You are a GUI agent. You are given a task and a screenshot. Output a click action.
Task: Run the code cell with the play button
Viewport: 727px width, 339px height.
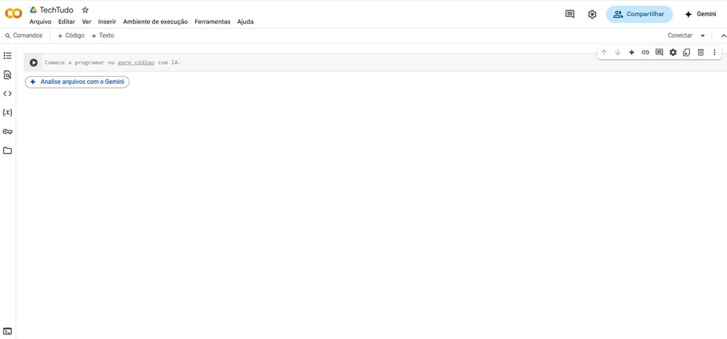(x=33, y=63)
